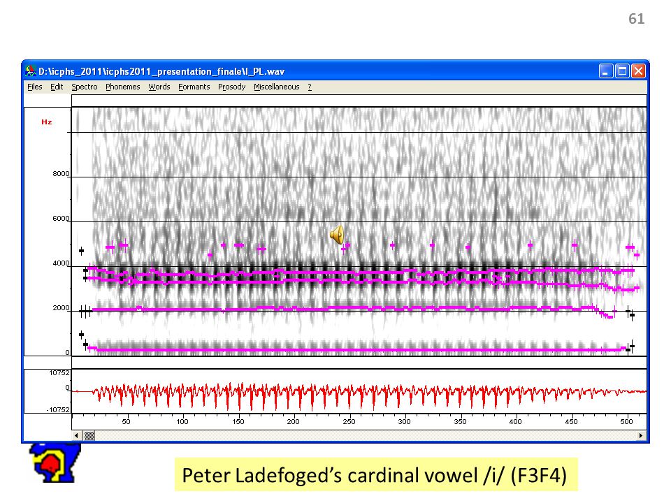671x503 pixels.
Task: Click the window title bar file path
Action: (161, 71)
